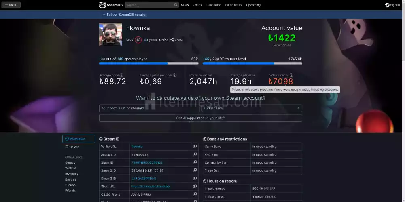Copy the Steam2 ID value
Screen dimensions: 405x202
195,170
